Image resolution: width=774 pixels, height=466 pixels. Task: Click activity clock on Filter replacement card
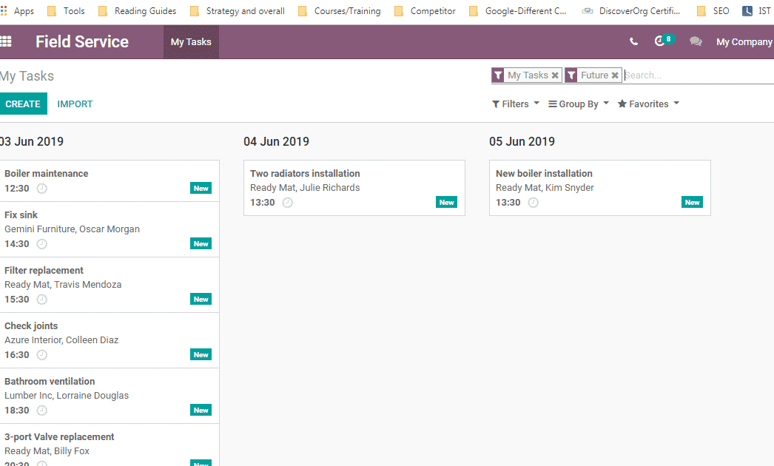tap(42, 299)
